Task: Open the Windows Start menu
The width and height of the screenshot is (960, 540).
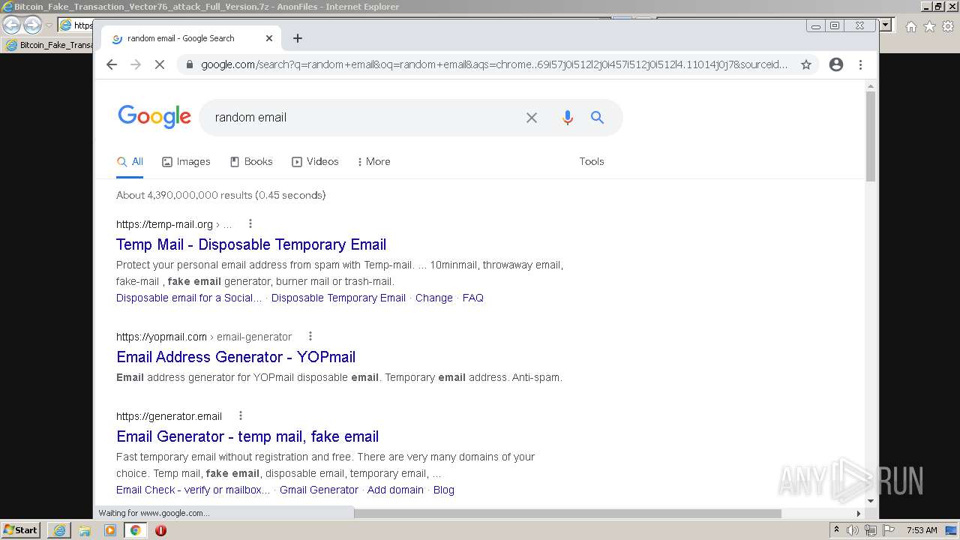Action: (x=20, y=530)
